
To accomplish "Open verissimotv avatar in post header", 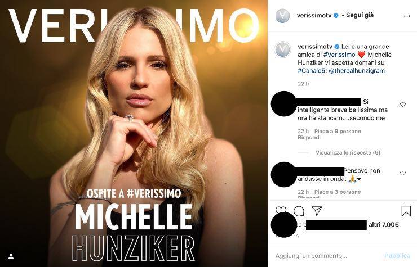I will (x=282, y=16).
